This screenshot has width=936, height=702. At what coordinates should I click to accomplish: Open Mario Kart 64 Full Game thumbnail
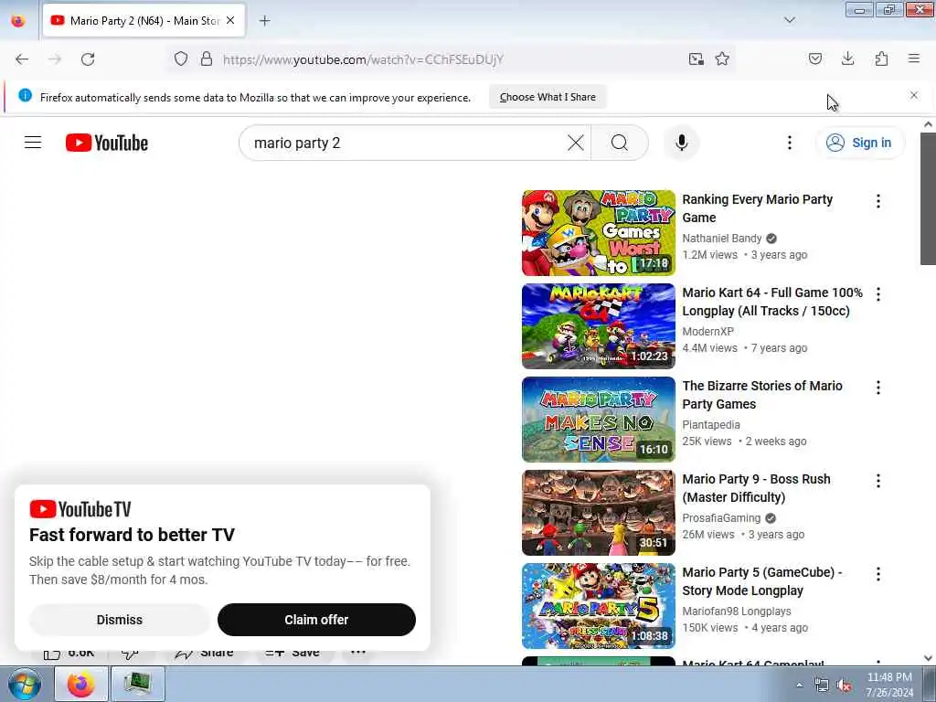pos(598,326)
